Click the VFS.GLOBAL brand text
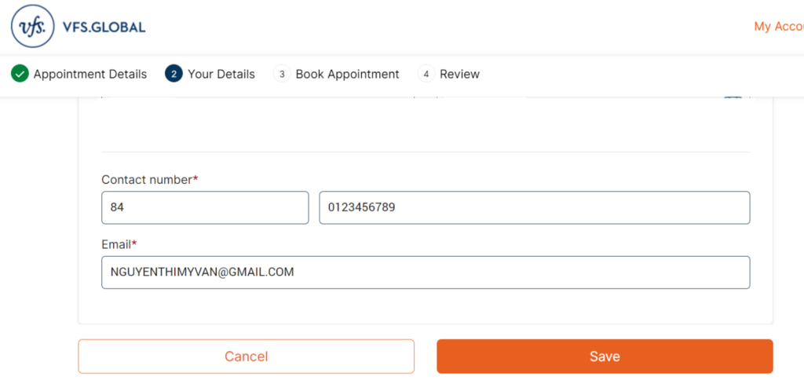This screenshot has height=388, width=804. click(x=104, y=27)
